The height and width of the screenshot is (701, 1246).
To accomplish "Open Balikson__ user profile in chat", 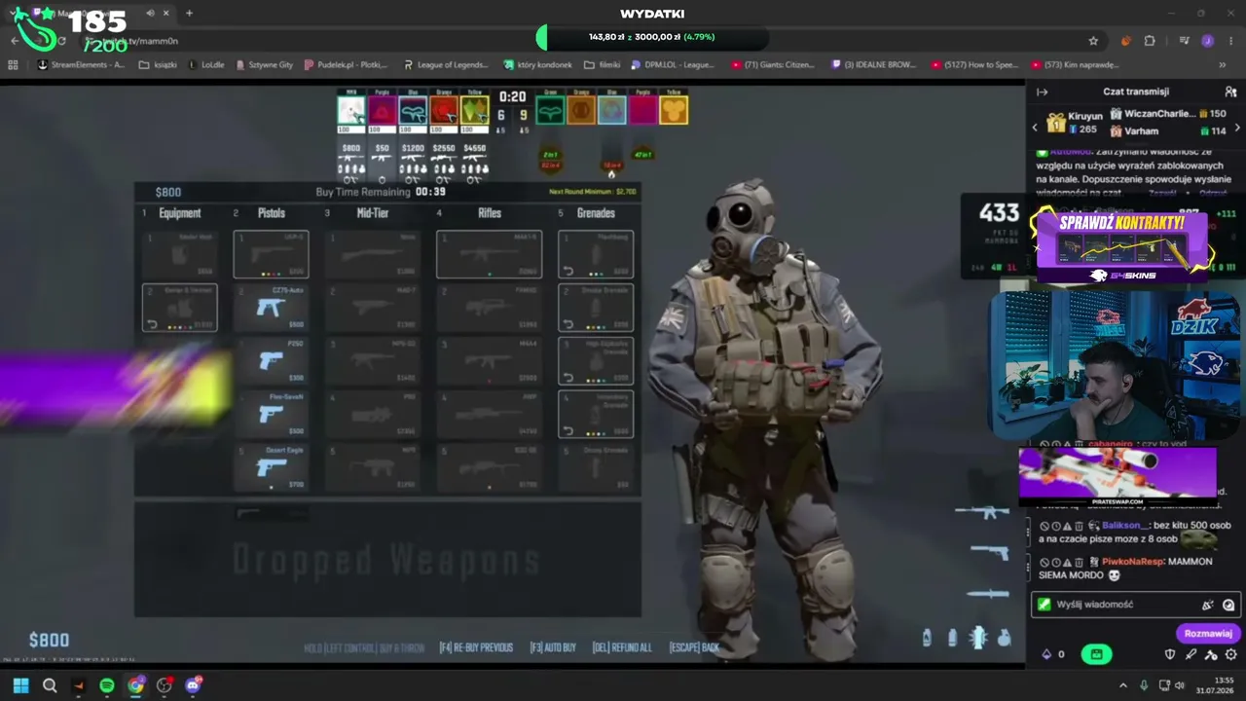I will click(1124, 525).
